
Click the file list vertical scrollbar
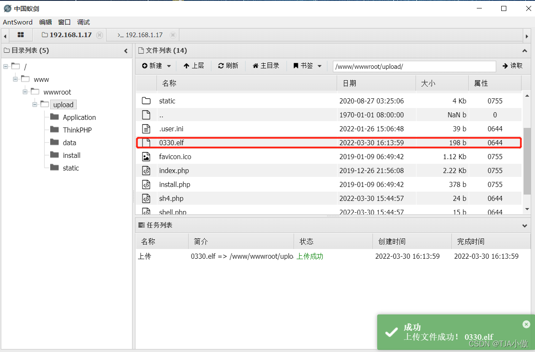coord(527,161)
